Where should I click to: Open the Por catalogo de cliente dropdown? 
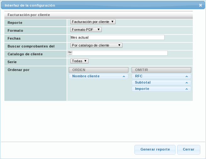point(96,45)
